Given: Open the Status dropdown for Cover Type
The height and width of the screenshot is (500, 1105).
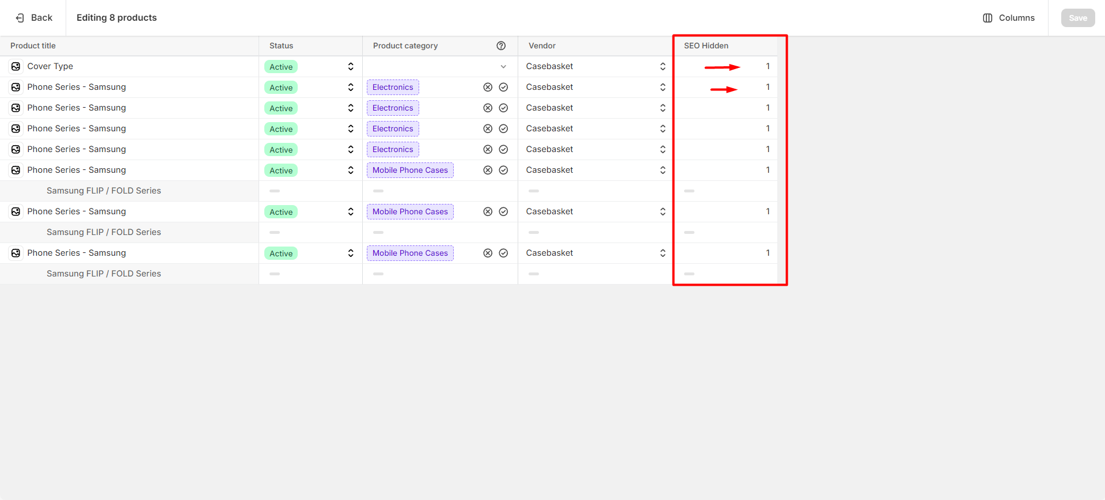Looking at the screenshot, I should [x=350, y=66].
